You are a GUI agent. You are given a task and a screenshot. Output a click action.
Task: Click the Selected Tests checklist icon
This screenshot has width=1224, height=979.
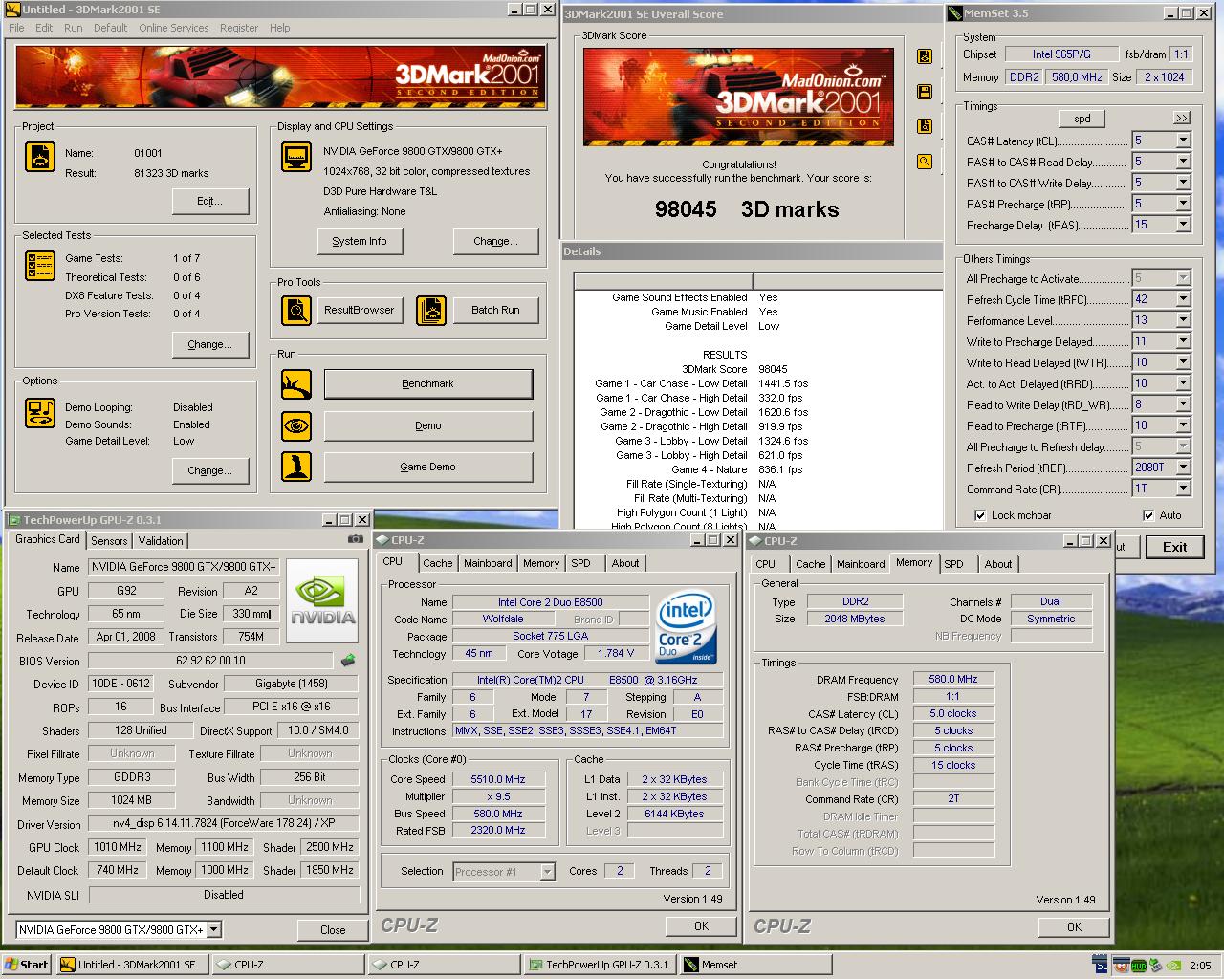pos(40,265)
